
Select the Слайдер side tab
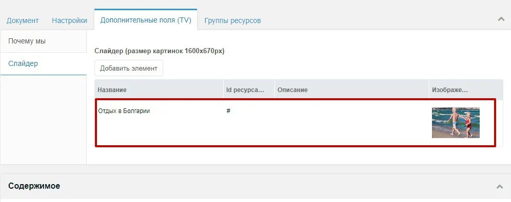pos(43,63)
